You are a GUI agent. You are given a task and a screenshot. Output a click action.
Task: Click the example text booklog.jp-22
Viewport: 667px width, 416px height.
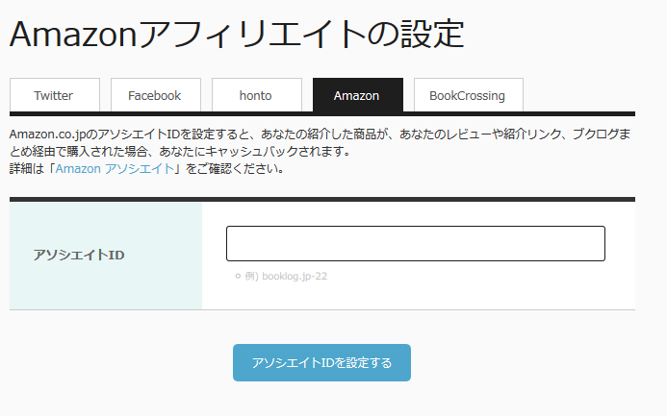[x=295, y=277]
